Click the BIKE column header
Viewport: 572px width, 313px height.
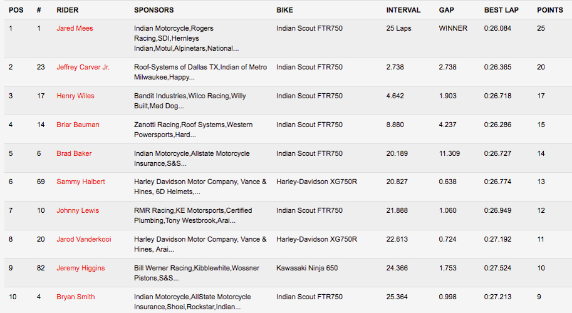284,11
